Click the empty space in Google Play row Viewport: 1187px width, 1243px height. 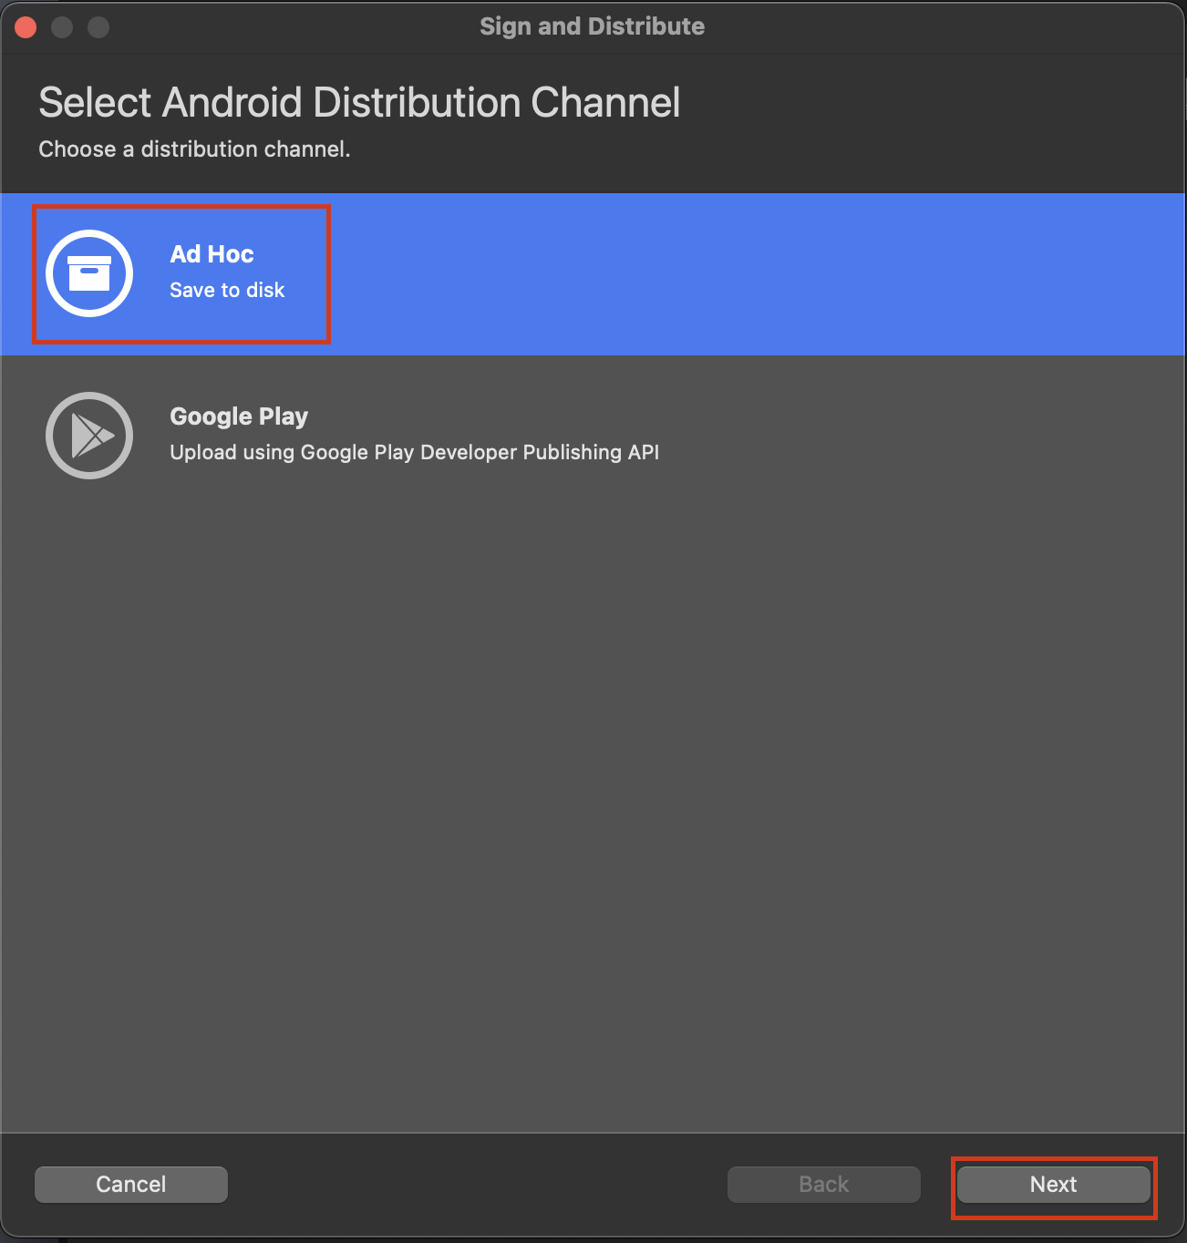point(912,436)
